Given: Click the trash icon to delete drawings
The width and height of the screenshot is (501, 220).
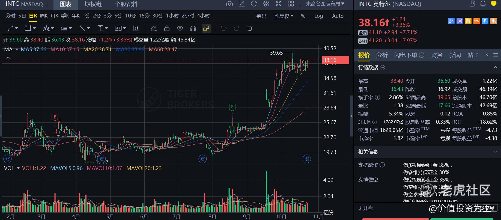Looking at the screenshot, I should [250, 28].
